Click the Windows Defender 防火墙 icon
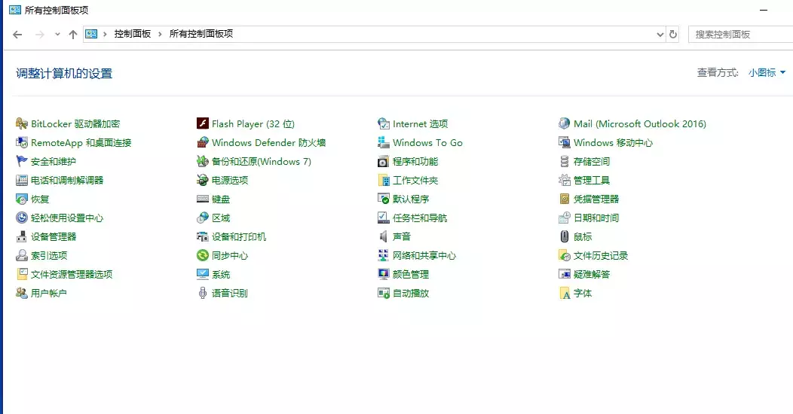This screenshot has height=414, width=793. 203,142
